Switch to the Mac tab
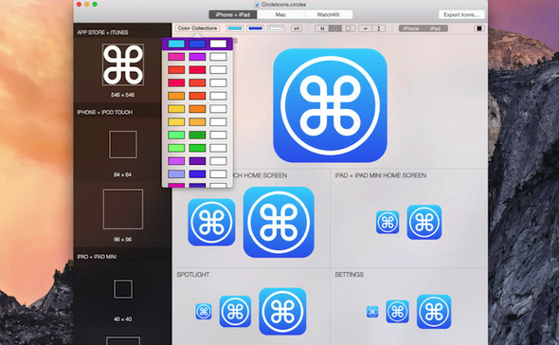 280,14
